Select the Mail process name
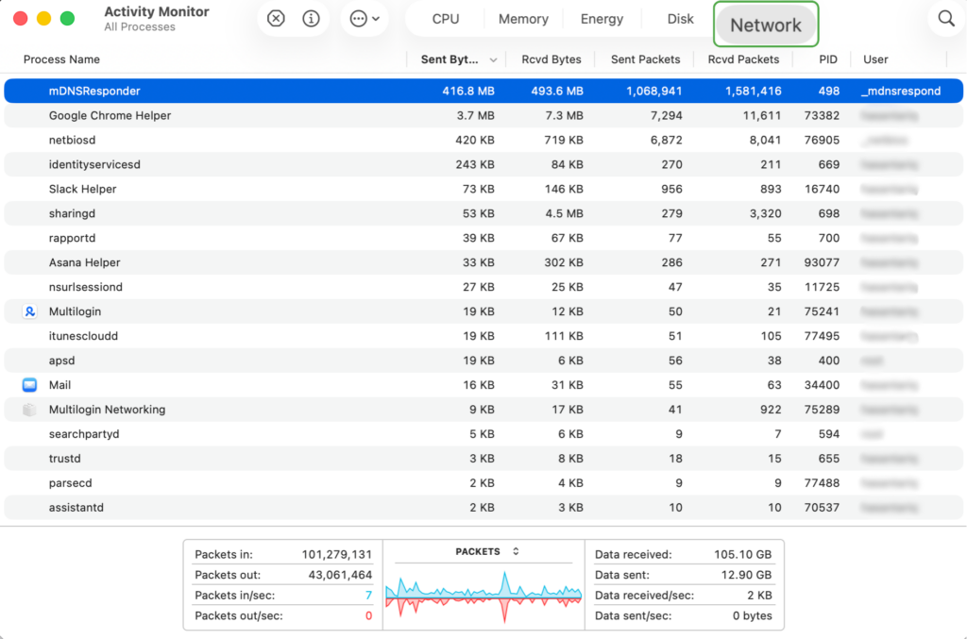The height and width of the screenshot is (639, 967). pyautogui.click(x=59, y=385)
